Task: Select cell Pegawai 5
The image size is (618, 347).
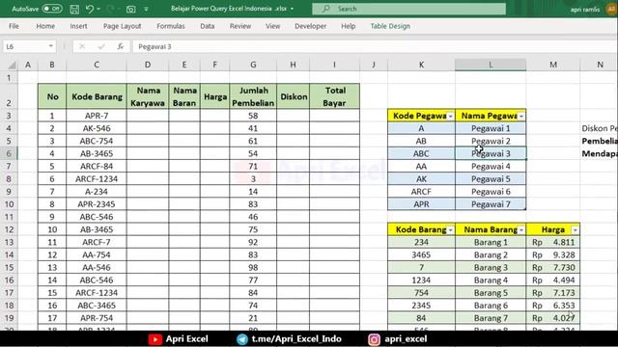Action: point(491,178)
